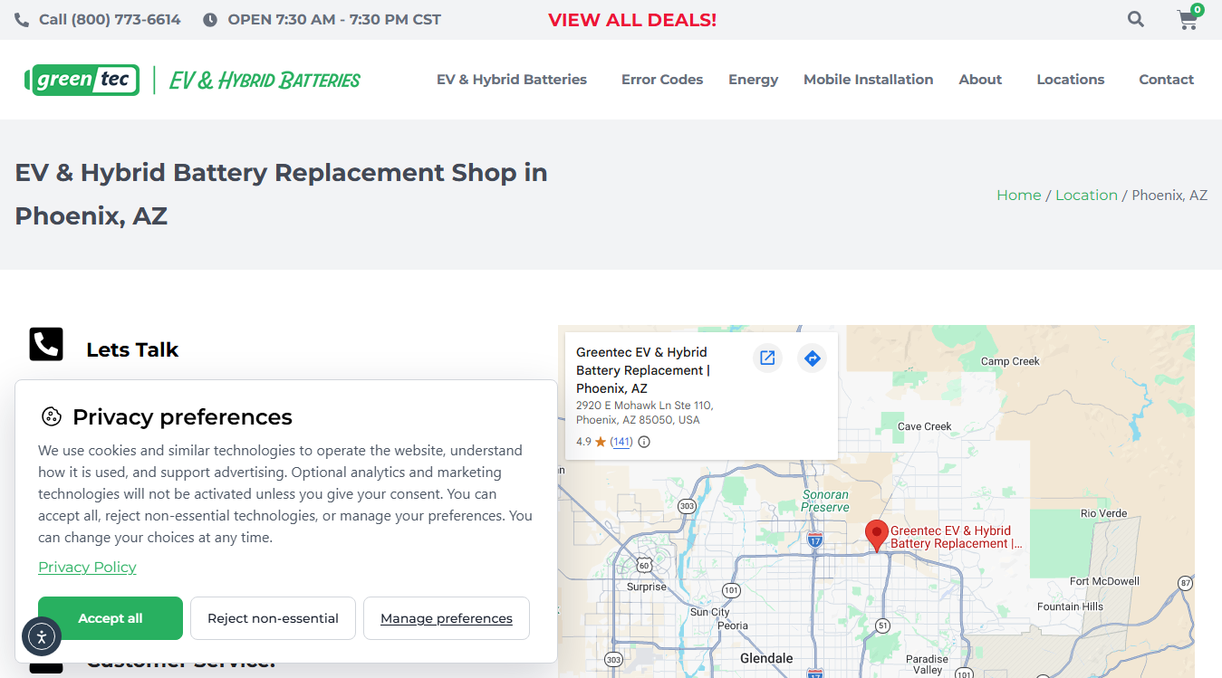This screenshot has height=678, width=1222.
Task: Open the Locations menu
Action: tap(1071, 80)
